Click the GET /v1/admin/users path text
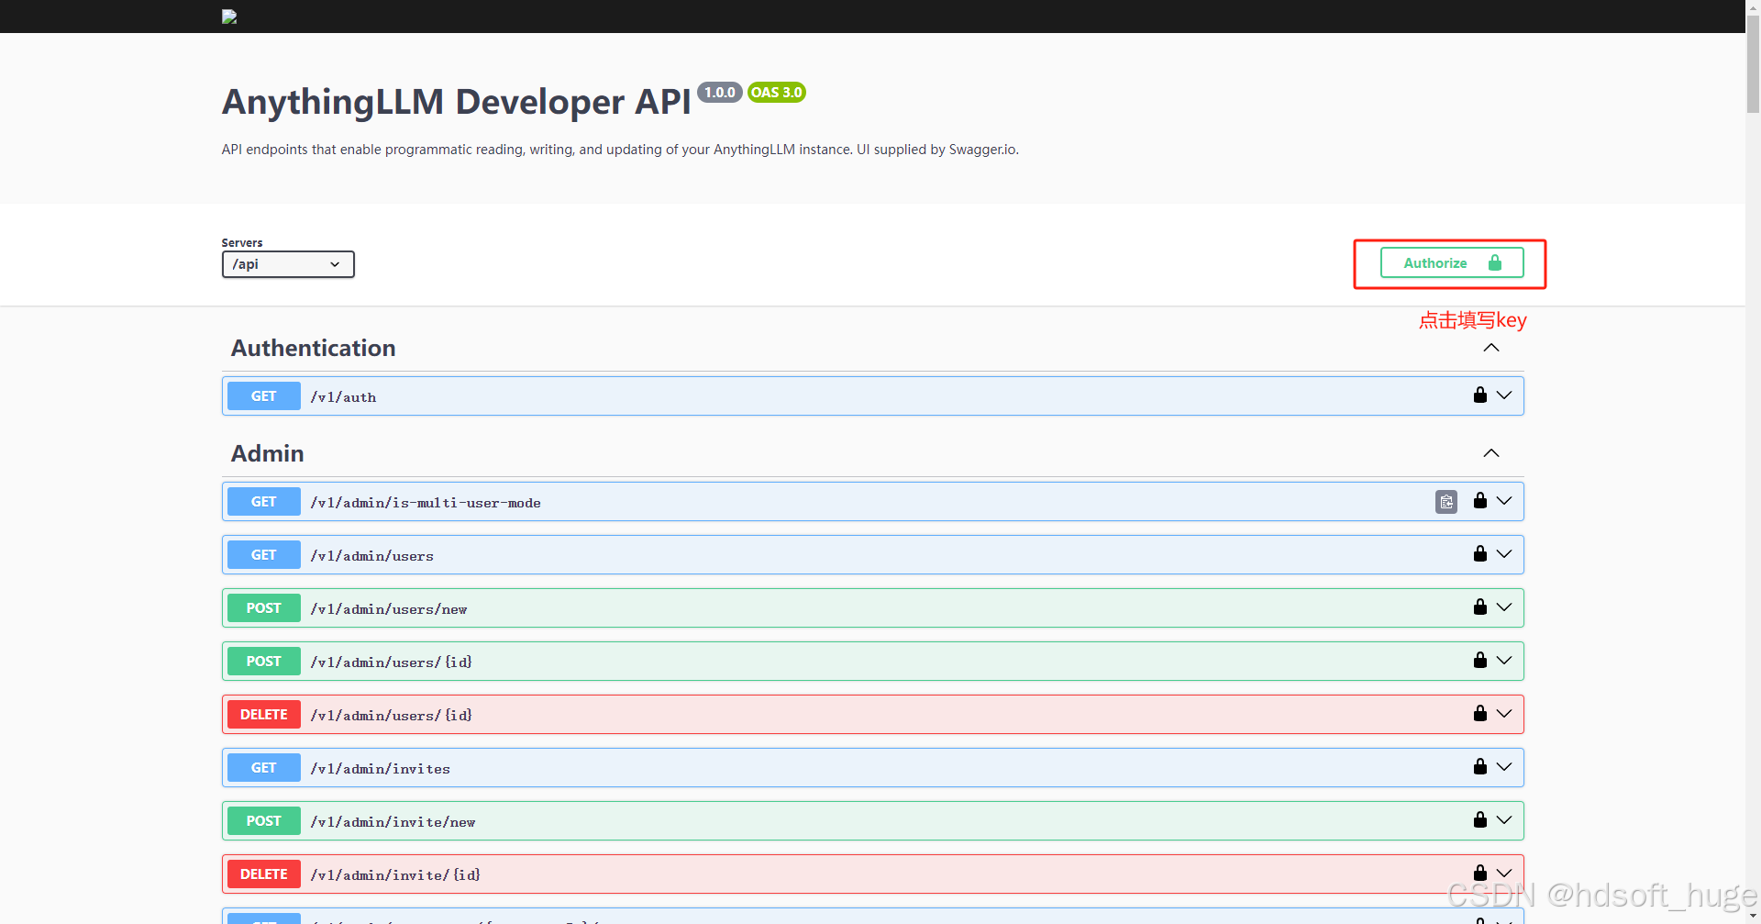The width and height of the screenshot is (1761, 924). tap(372, 556)
